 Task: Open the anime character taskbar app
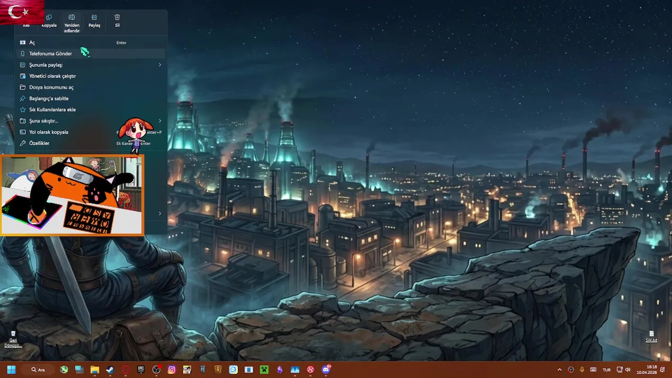coord(187,370)
